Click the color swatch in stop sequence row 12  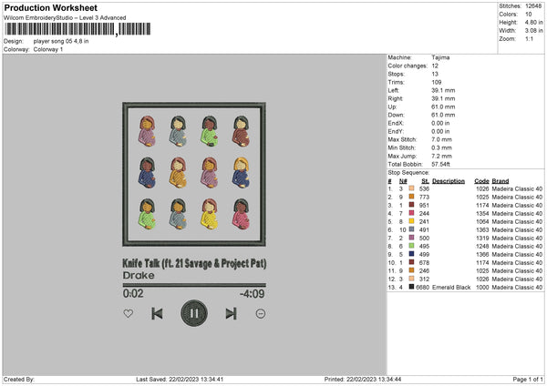[412, 279]
